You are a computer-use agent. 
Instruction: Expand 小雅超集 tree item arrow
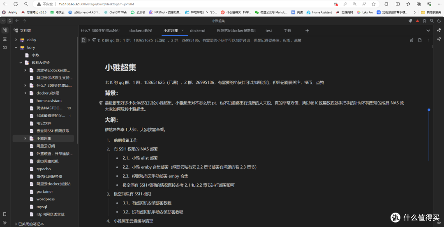tap(25, 139)
